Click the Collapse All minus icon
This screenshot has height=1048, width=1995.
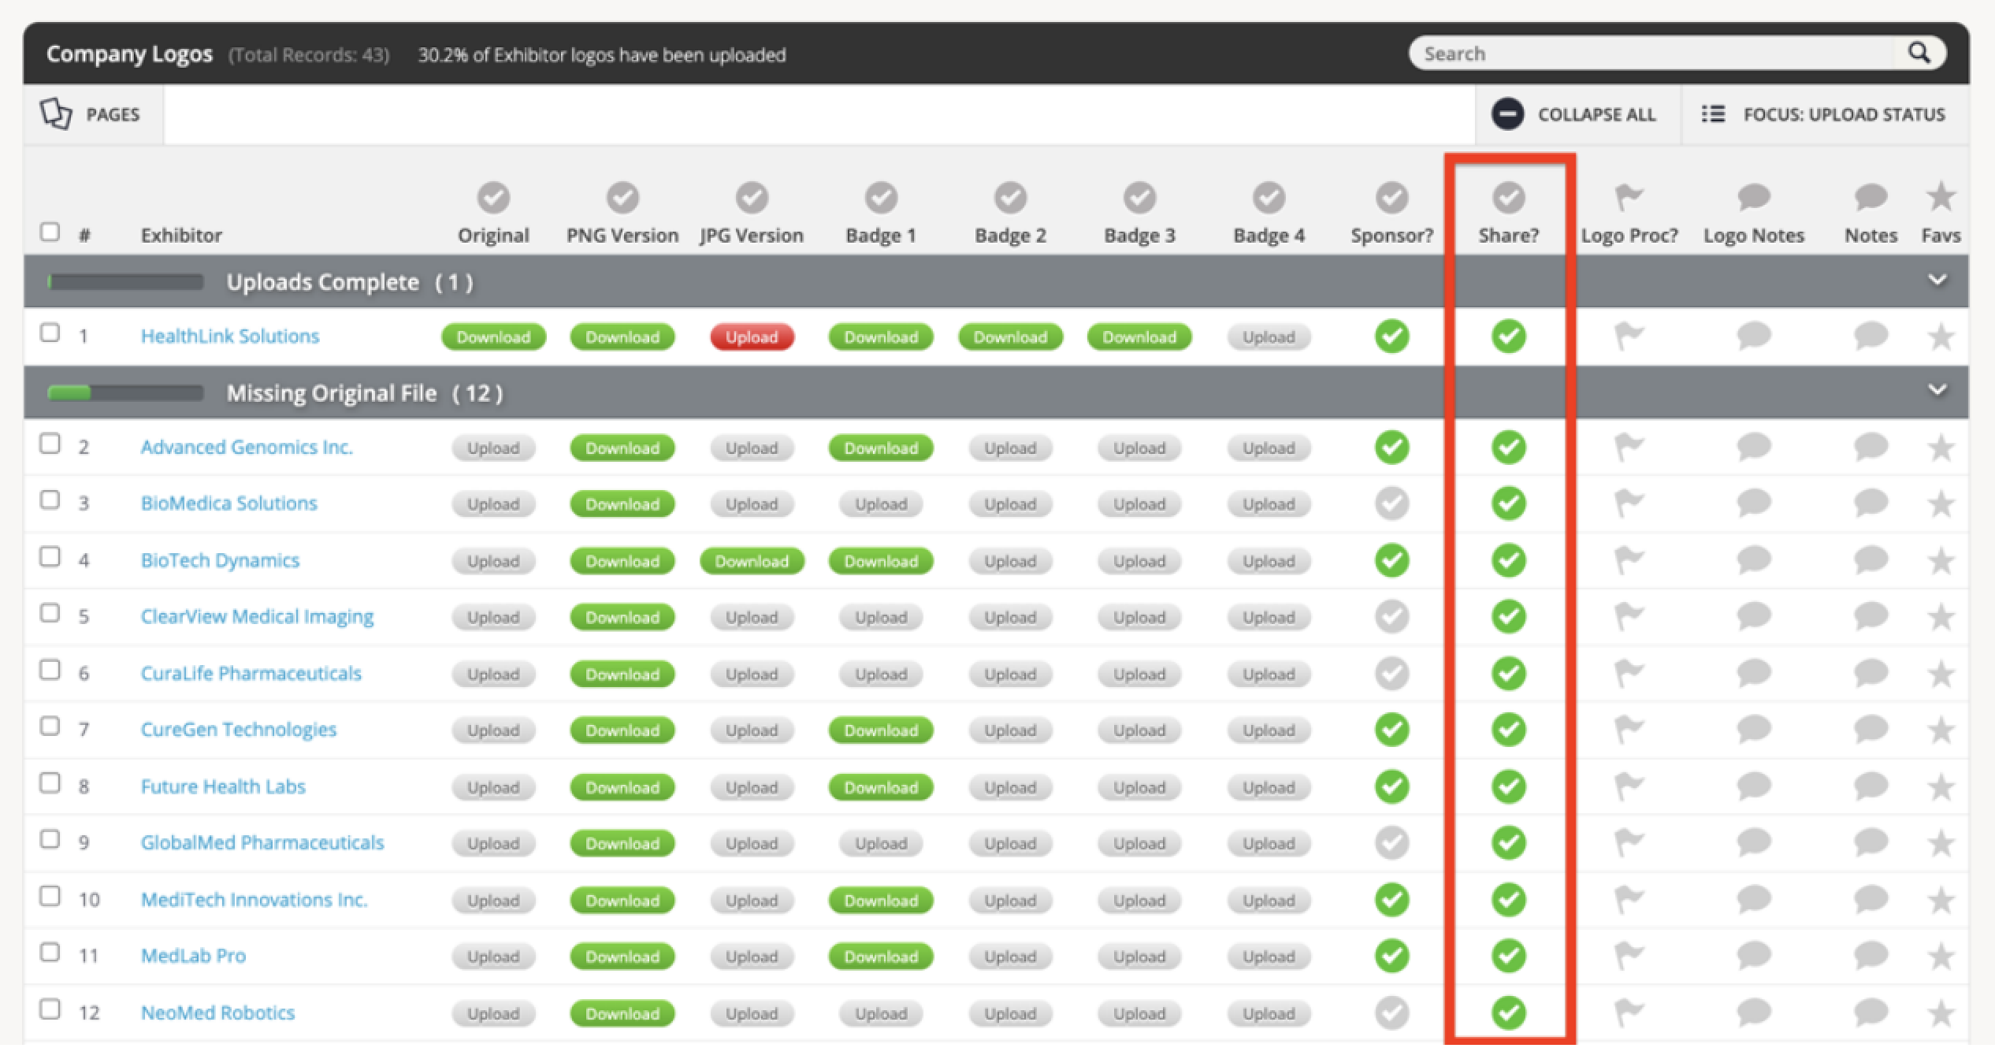click(1507, 114)
